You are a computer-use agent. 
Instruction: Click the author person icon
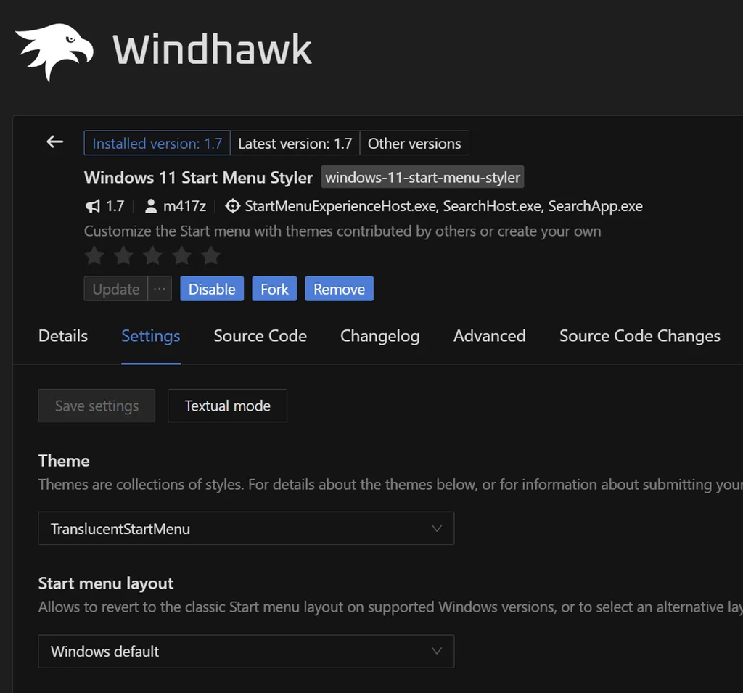pyautogui.click(x=151, y=206)
